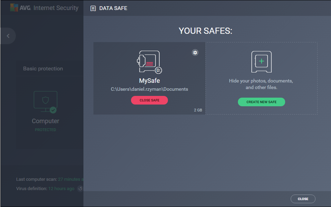
Task: Click the Internet Security title text
Action: pos(56,8)
